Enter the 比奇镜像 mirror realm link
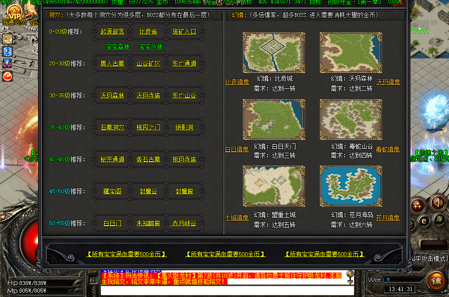Screen dimensions: 449x297 237,82
